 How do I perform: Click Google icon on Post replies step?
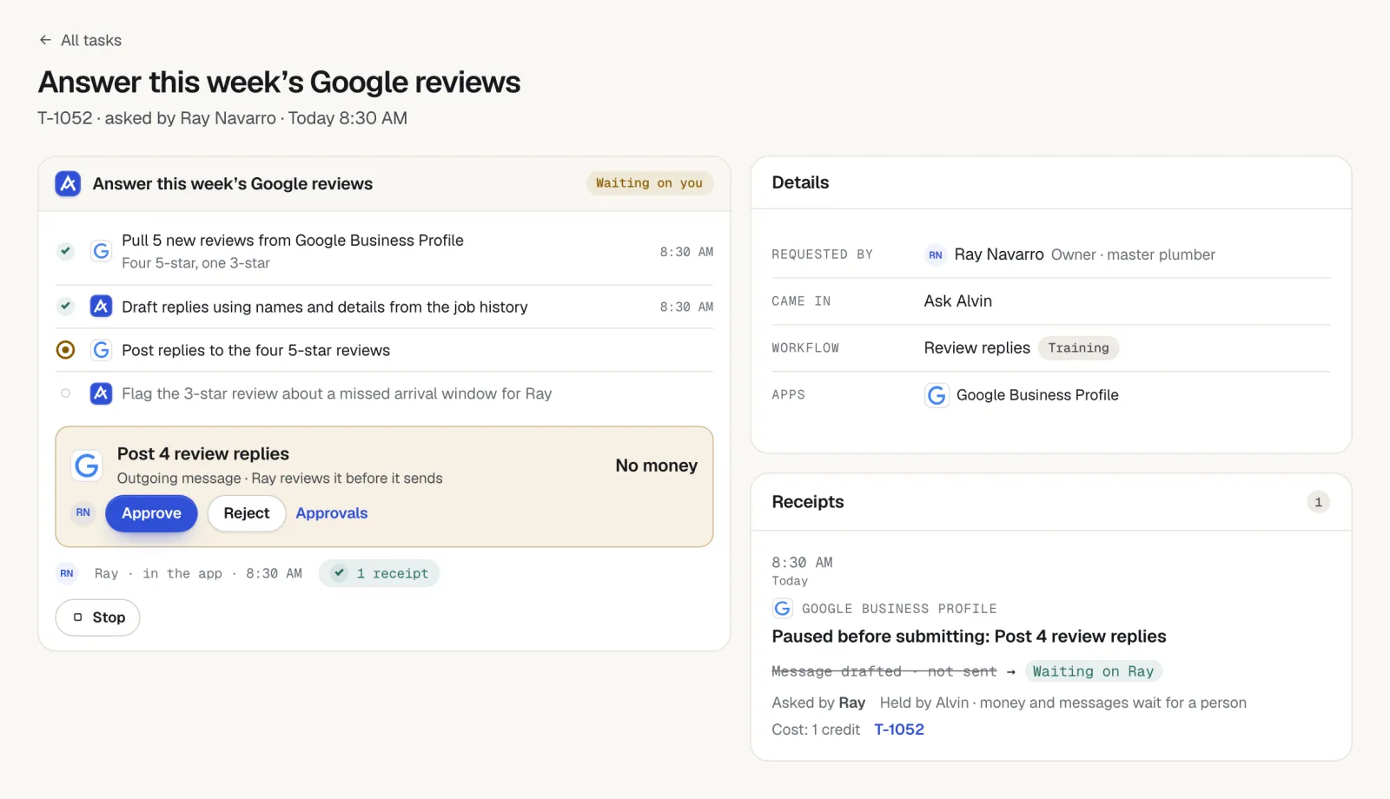pyautogui.click(x=102, y=350)
